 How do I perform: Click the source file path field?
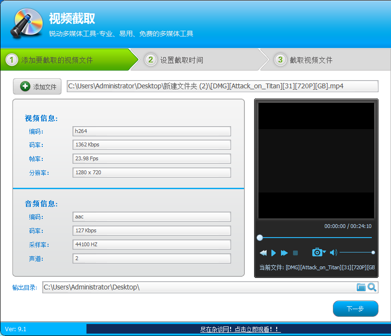(x=222, y=86)
